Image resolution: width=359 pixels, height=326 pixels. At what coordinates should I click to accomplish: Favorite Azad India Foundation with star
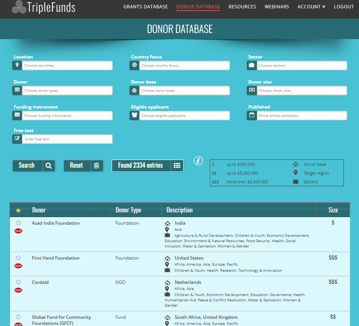[19, 223]
